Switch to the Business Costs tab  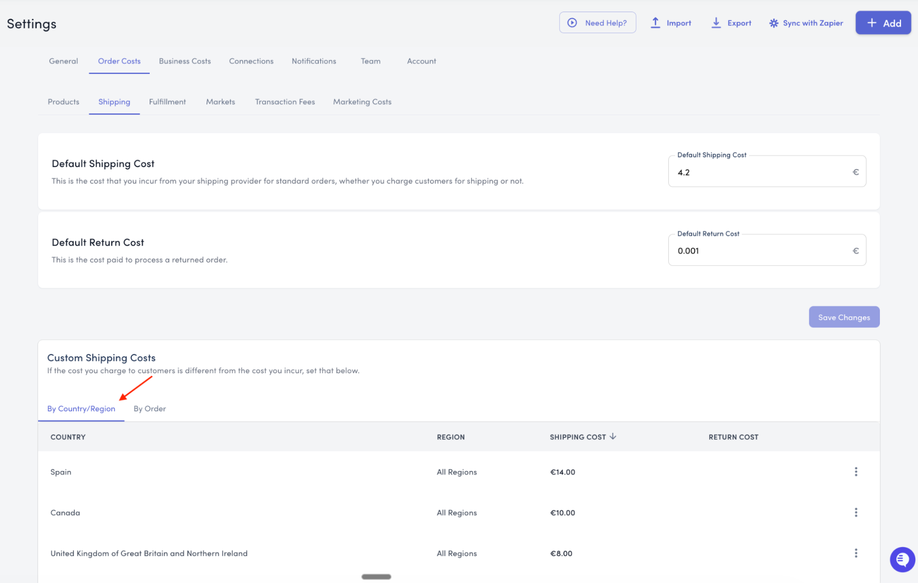click(x=185, y=61)
